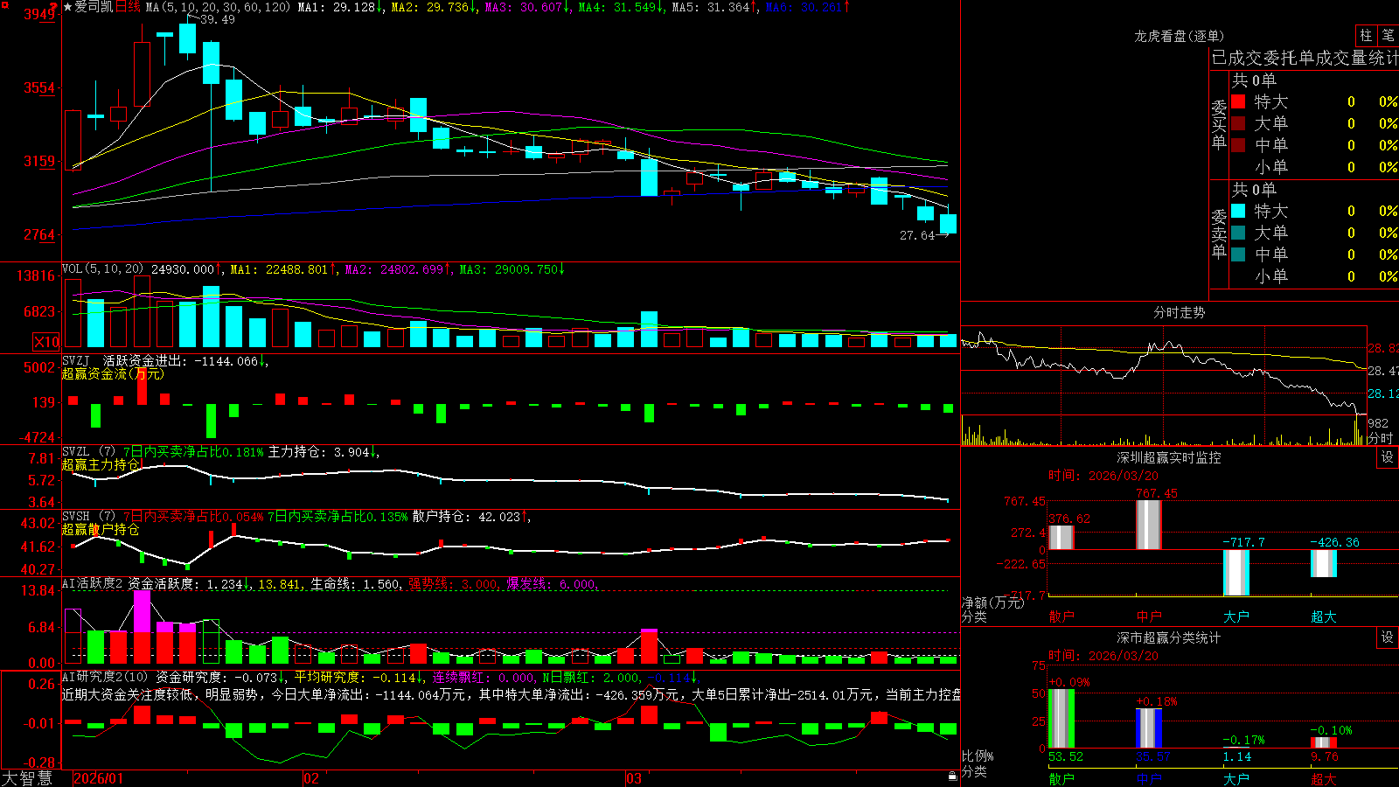This screenshot has height=787, width=1399.
Task: Click 爆发线: 6.000 value
Action: [x=553, y=584]
